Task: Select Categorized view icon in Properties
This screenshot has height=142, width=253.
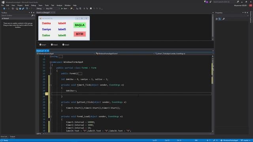Action: point(217,19)
